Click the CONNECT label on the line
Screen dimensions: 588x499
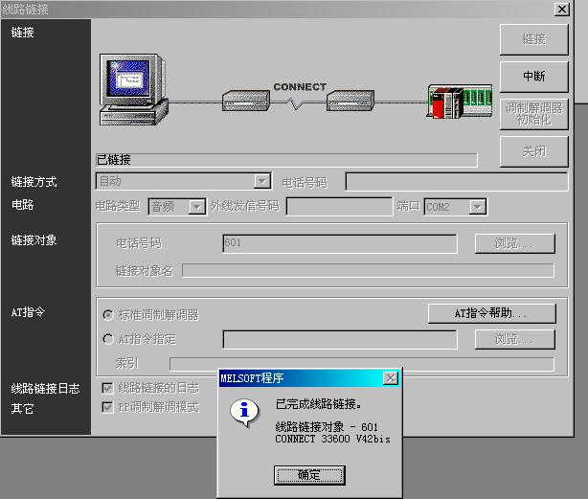300,87
